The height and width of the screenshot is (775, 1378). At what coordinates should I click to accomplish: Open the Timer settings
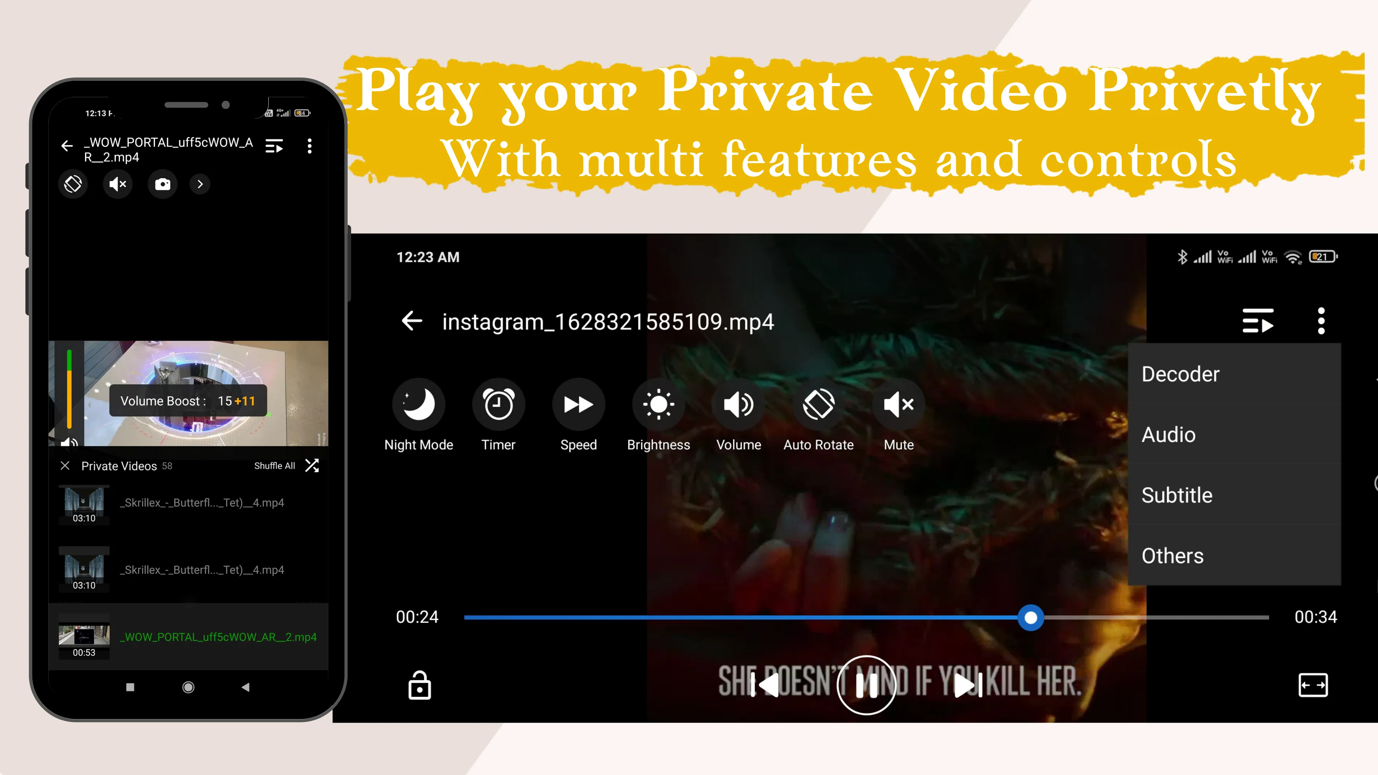(x=499, y=404)
